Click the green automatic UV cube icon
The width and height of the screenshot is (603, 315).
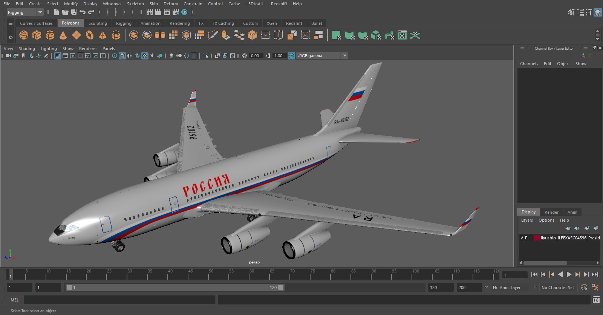coord(376,35)
